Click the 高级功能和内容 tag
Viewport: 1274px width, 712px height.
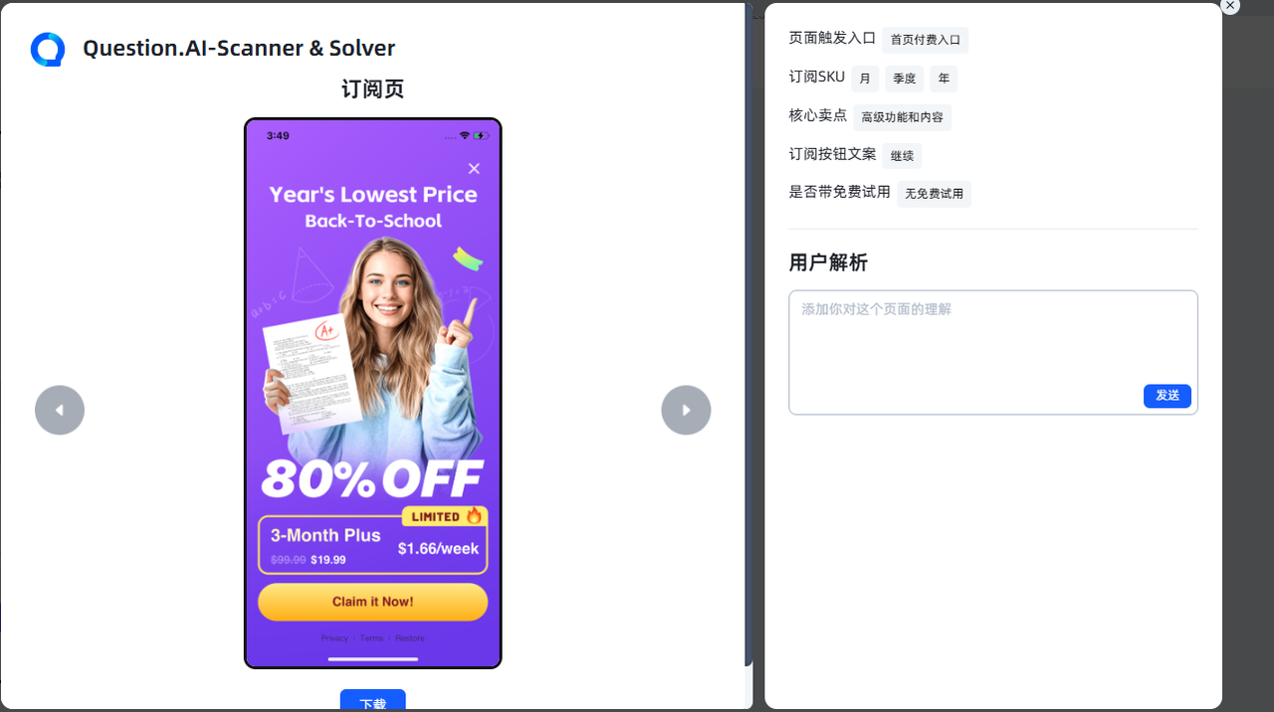tap(903, 117)
